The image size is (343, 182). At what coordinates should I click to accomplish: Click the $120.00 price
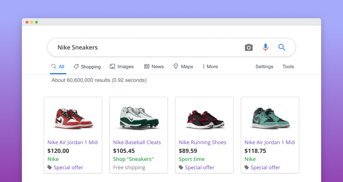click(58, 151)
